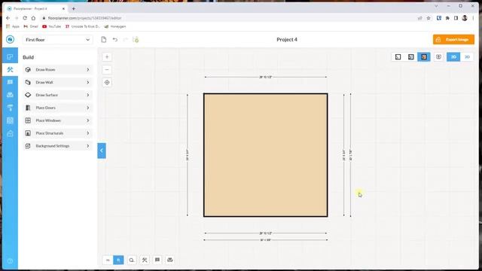This screenshot has width=482, height=271.
Task: Select the Build tools sidebar icon
Action: tap(10, 70)
